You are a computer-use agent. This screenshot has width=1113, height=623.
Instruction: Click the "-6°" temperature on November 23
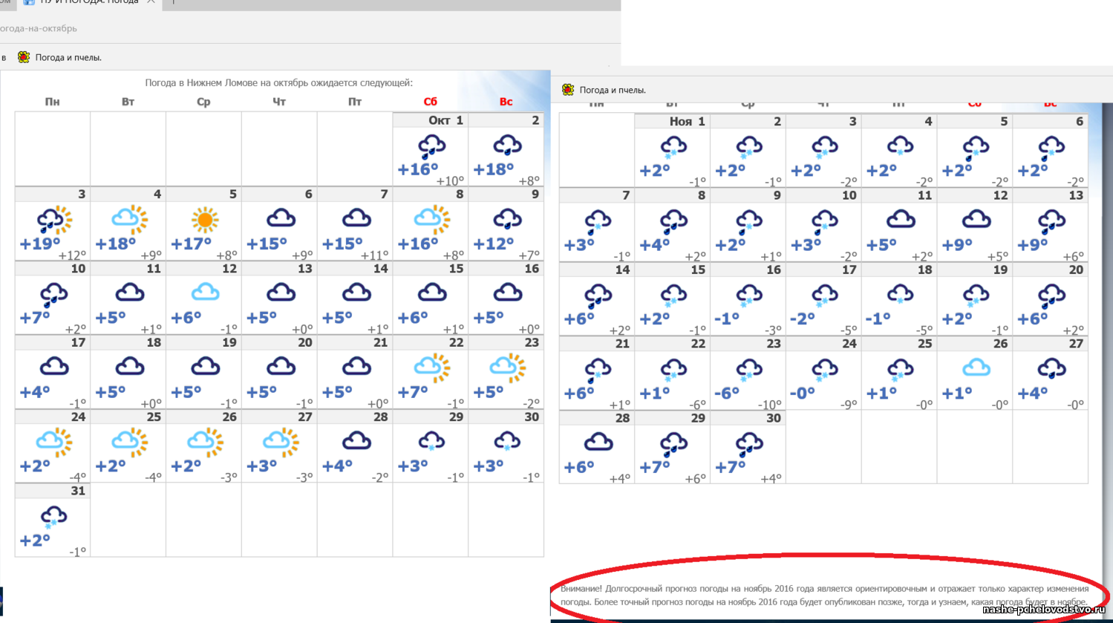click(727, 394)
